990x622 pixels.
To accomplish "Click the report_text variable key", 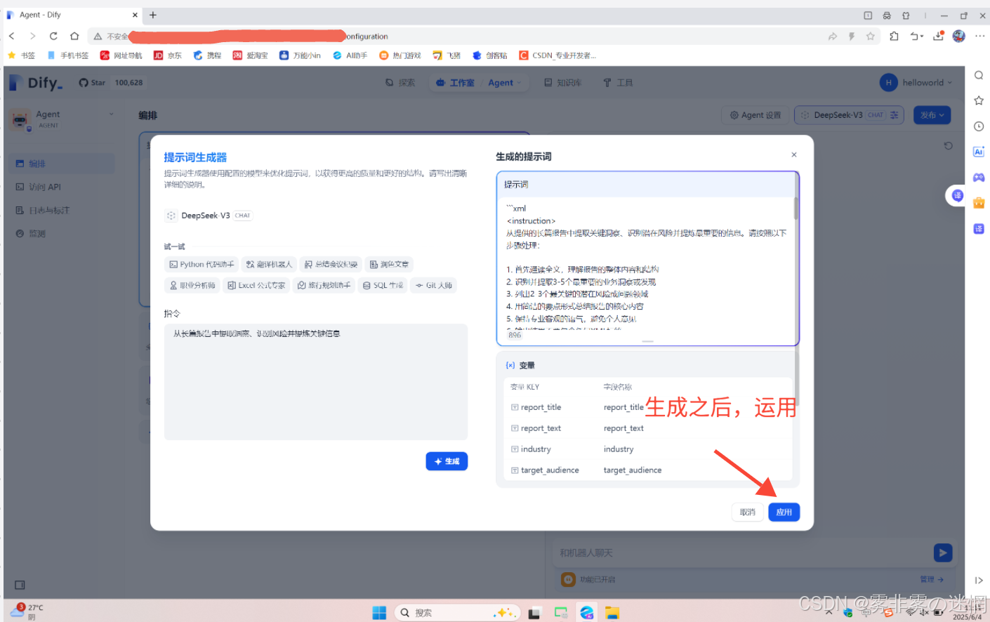I will point(541,428).
